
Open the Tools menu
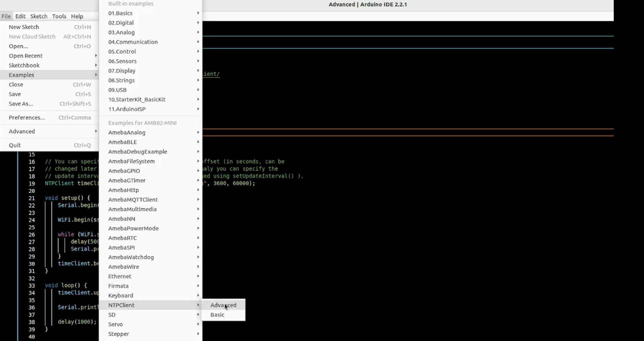click(59, 16)
